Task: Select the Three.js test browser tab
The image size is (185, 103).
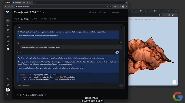Action: 22,3
